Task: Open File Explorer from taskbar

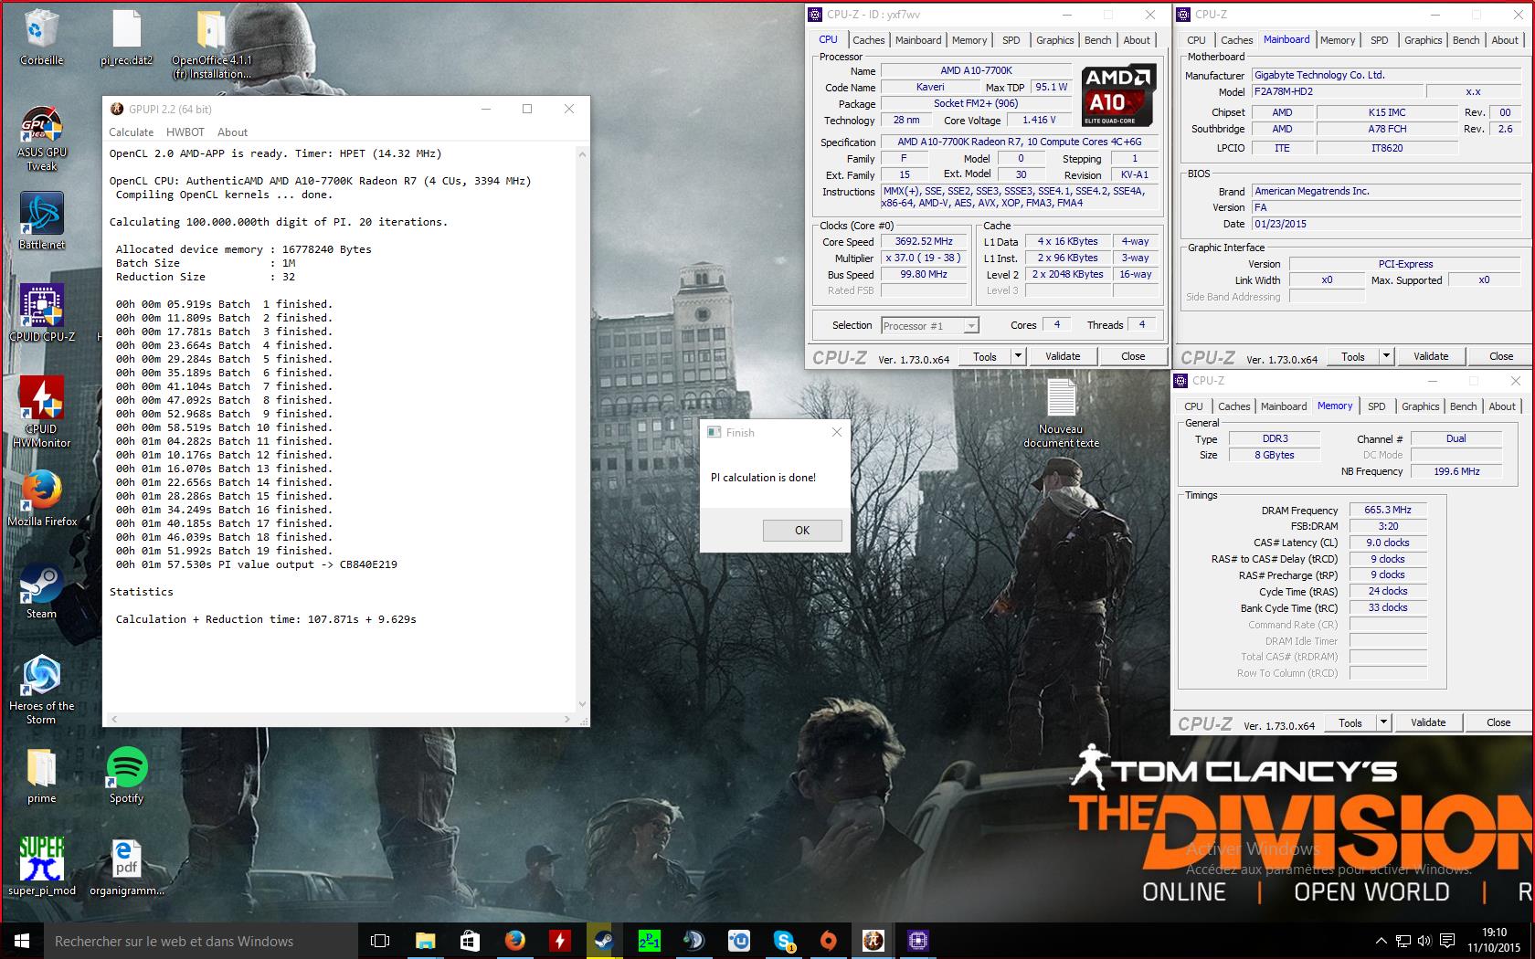Action: [425, 941]
